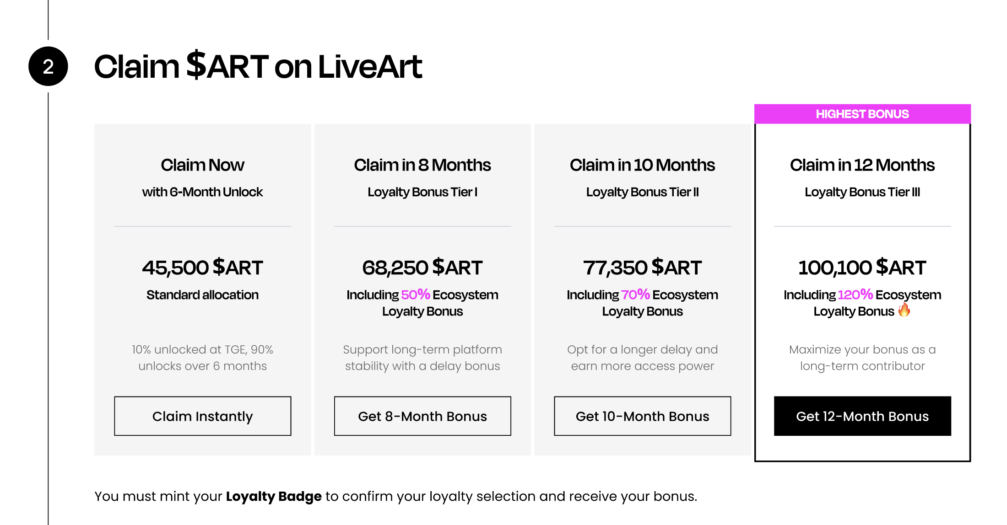Select the HIGHEST BONUS pink banner
Screen dimensions: 1007x525
point(862,114)
